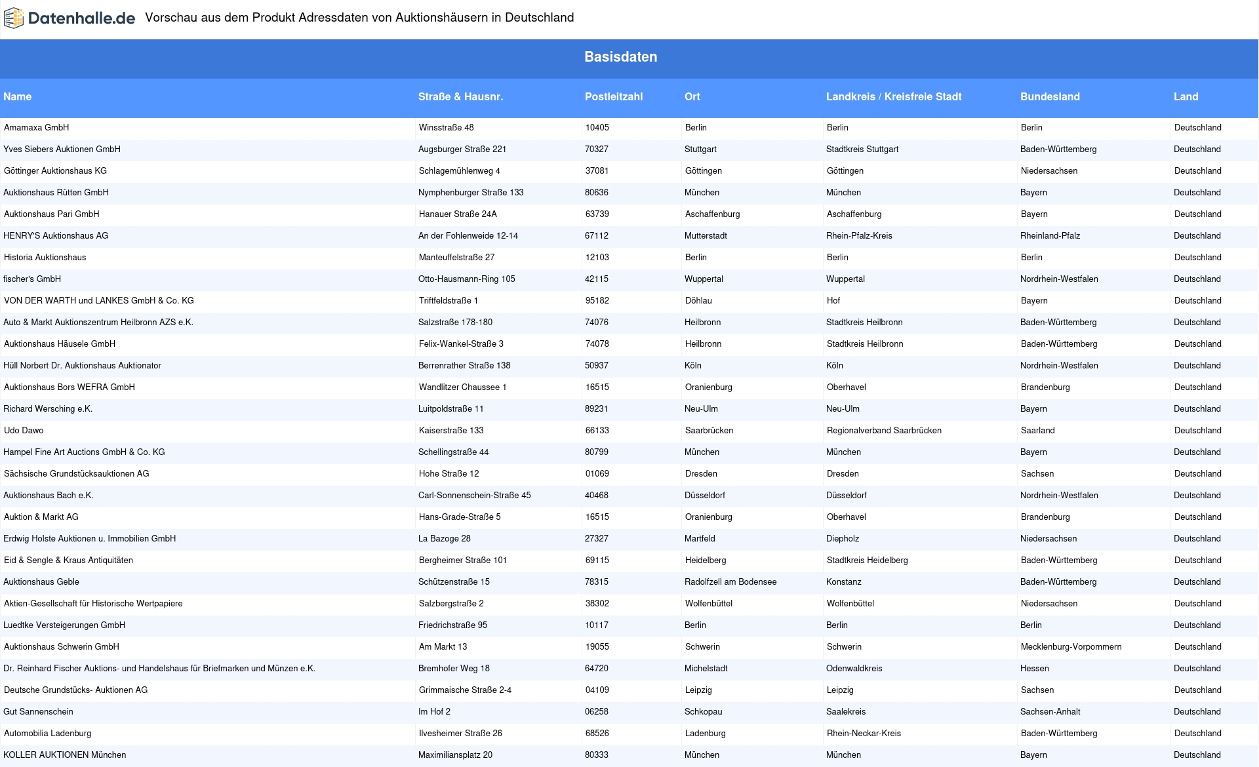Click the Ort value Radolfzell am Bodensee
This screenshot has width=1259, height=767.
pos(730,582)
